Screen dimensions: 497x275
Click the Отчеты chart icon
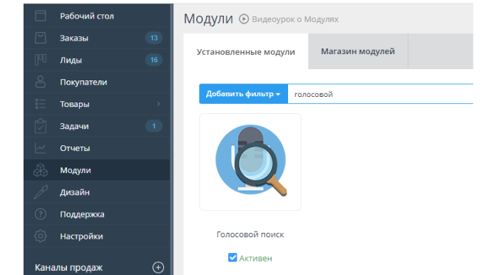(41, 148)
